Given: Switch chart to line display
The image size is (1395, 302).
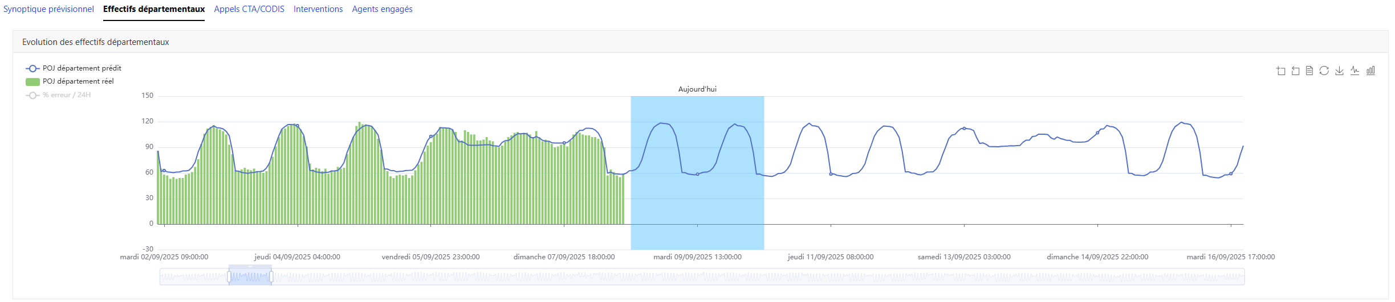Looking at the screenshot, I should click(x=1355, y=71).
